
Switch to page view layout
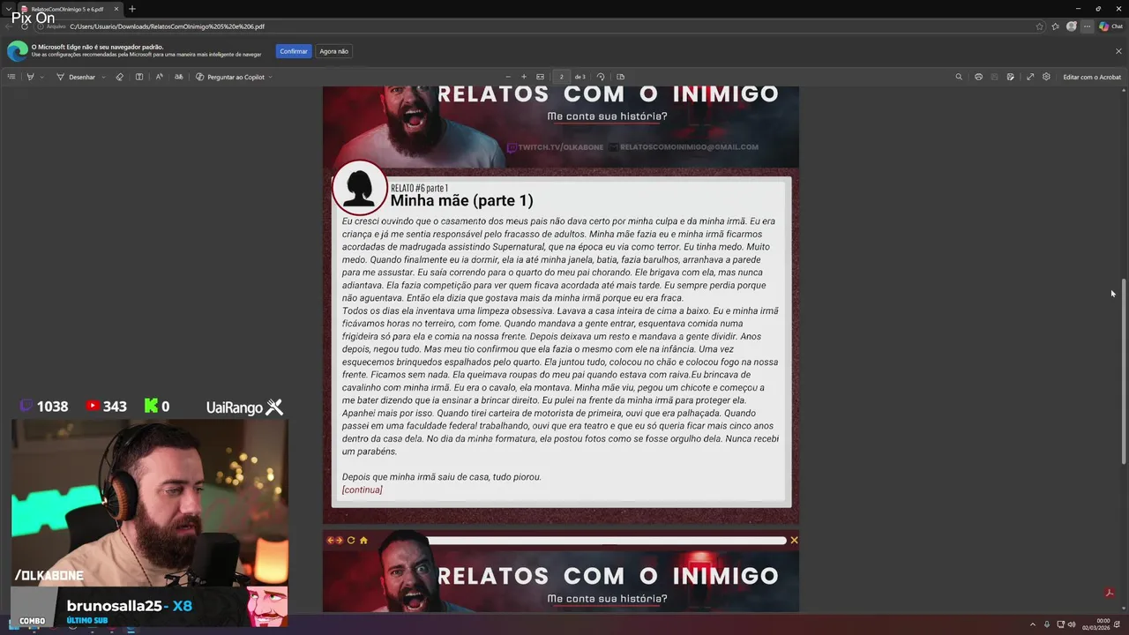coord(620,77)
